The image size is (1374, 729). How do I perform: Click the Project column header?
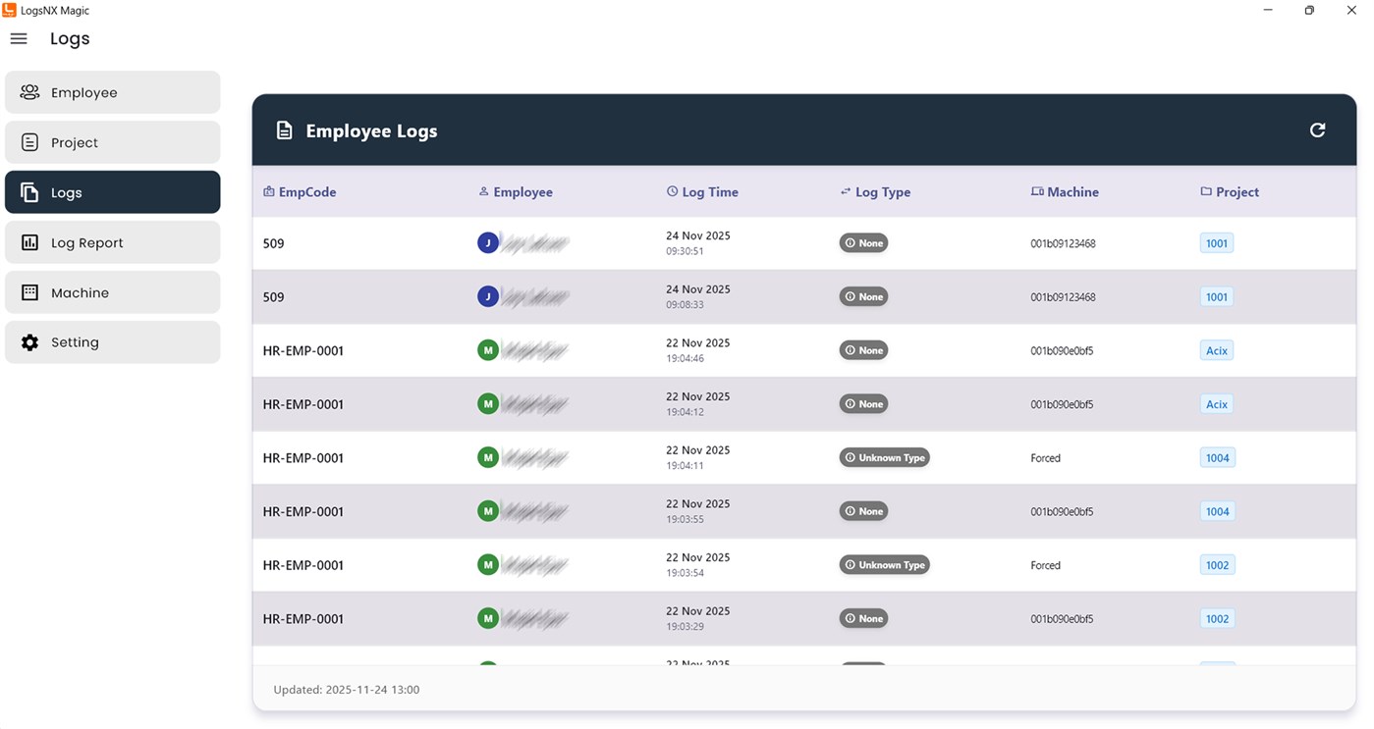(x=1230, y=192)
